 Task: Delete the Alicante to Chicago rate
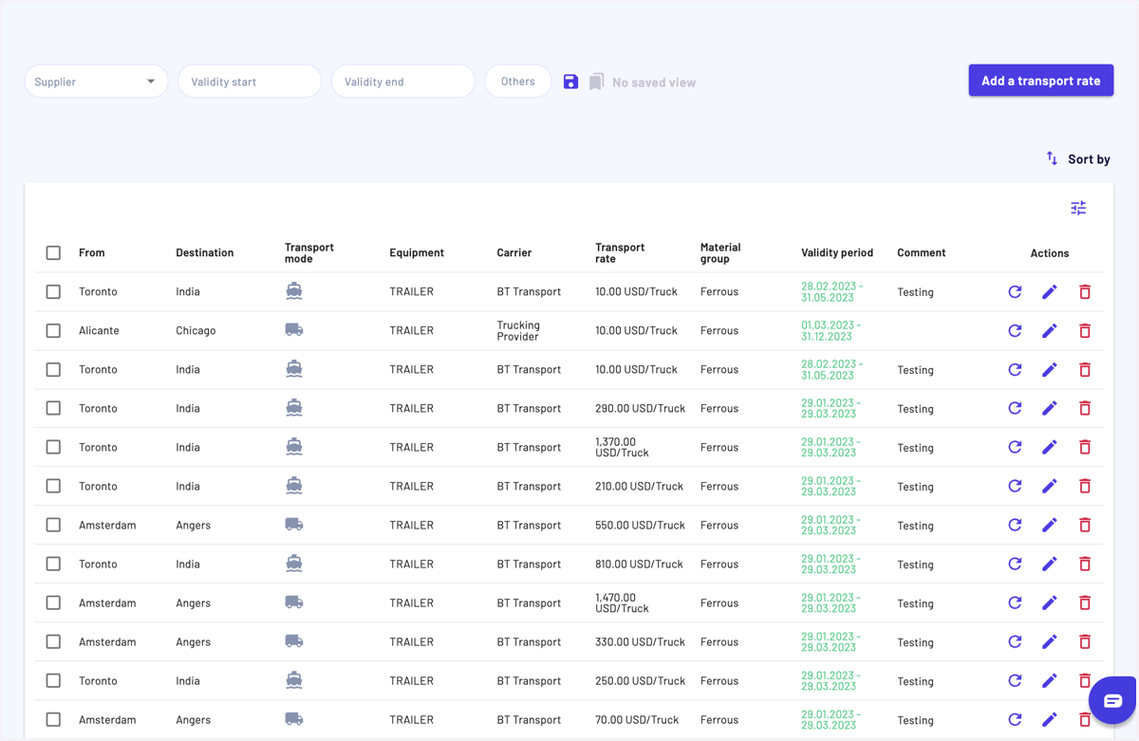coord(1085,330)
